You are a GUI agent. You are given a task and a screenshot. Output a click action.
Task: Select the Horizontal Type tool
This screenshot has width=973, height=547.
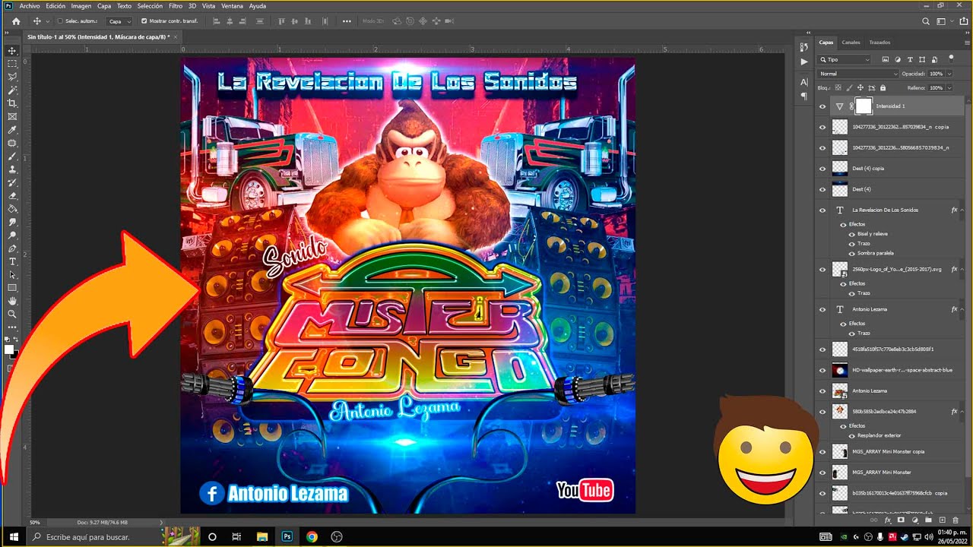[x=12, y=261]
